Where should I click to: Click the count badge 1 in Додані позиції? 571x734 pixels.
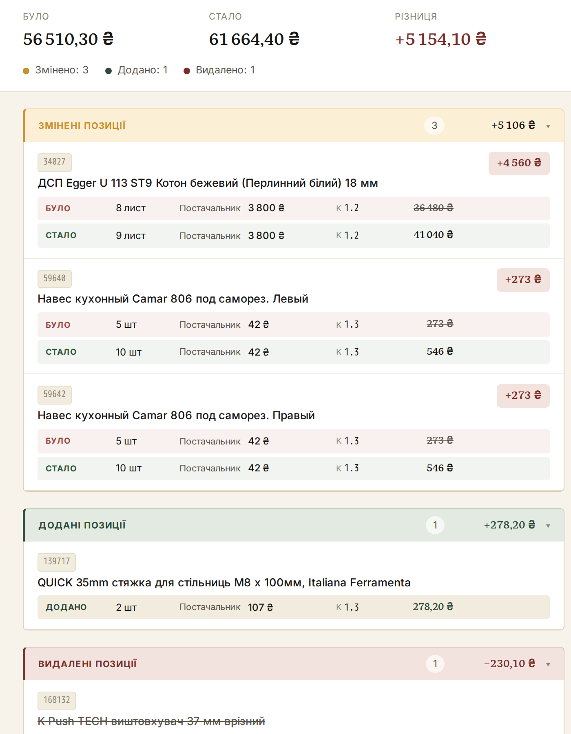[x=435, y=525]
